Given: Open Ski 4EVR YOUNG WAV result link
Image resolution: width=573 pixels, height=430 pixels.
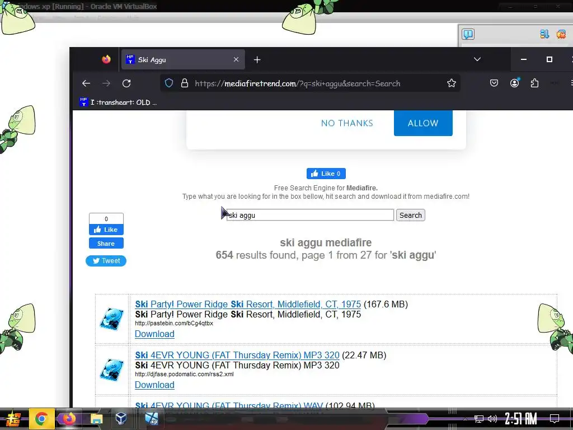Looking at the screenshot, I should click(x=229, y=405).
